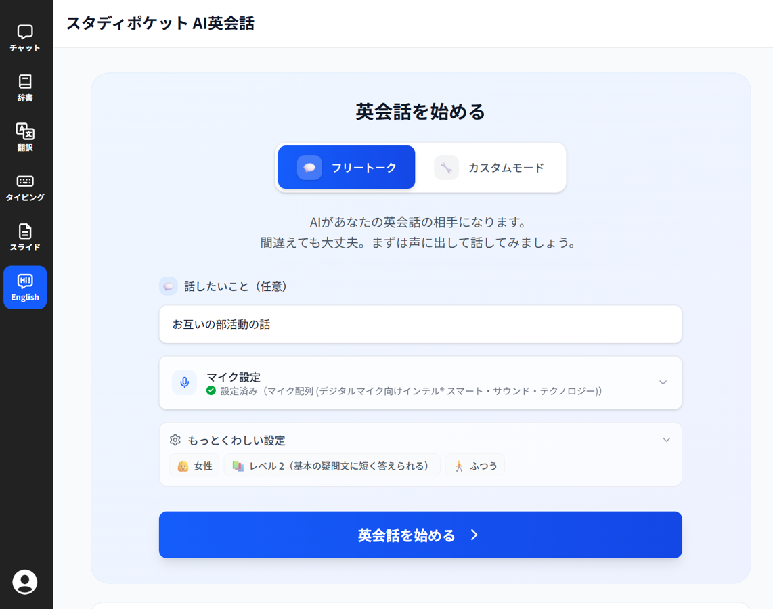Open the typing (タイピング) practice tool
Screen dimensions: 773x609
(25, 187)
